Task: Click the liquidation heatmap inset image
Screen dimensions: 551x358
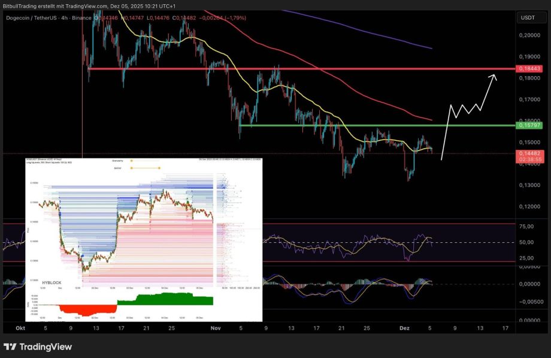Action: click(x=144, y=240)
